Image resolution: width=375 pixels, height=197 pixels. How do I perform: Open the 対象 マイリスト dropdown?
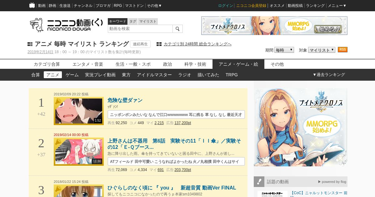pyautogui.click(x=322, y=50)
